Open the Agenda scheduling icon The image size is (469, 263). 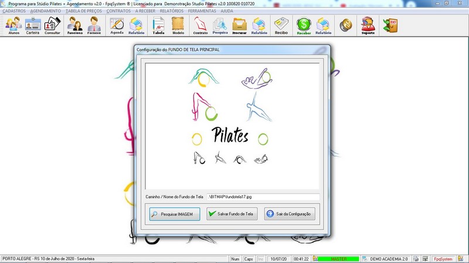pos(117,26)
